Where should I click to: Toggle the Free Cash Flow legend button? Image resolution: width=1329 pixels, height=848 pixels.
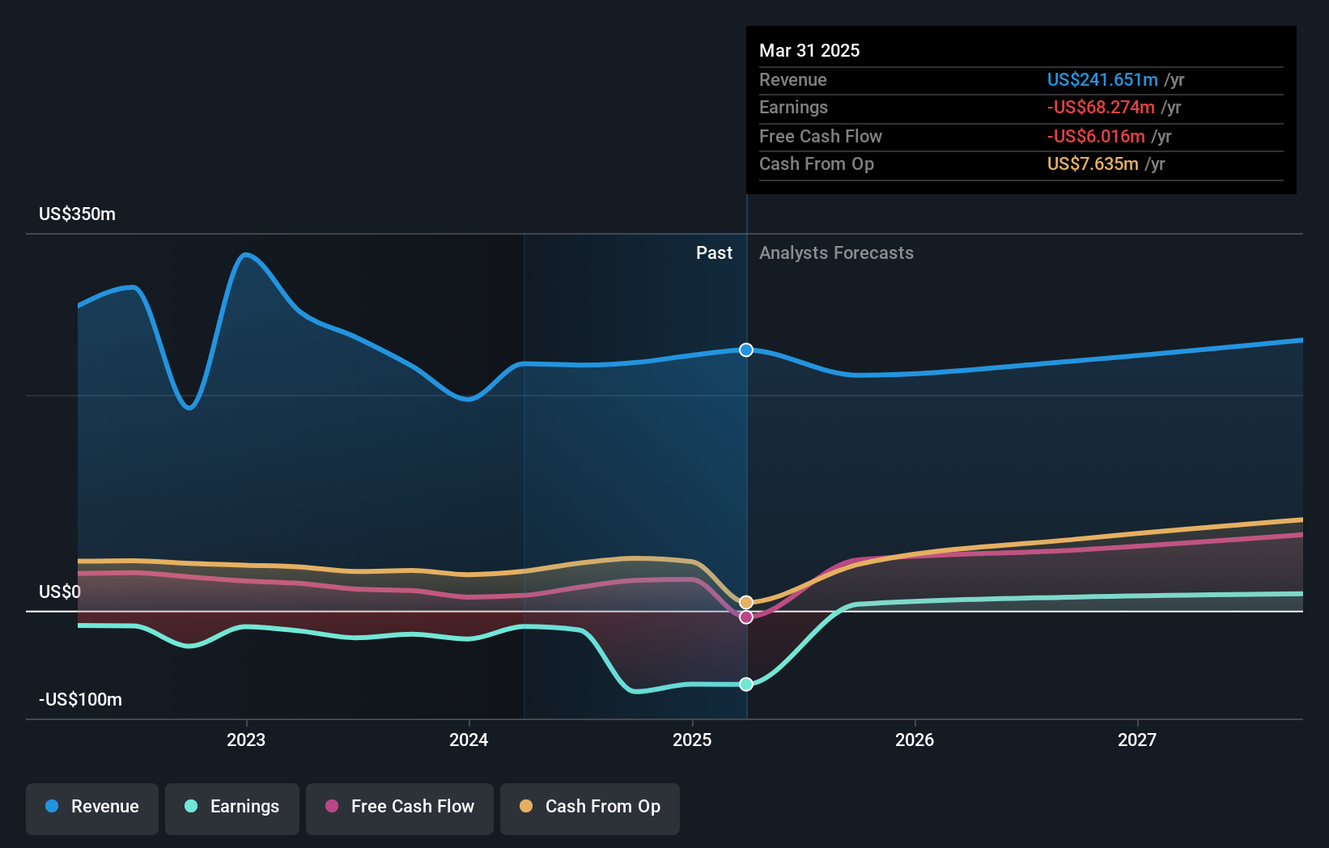(400, 808)
